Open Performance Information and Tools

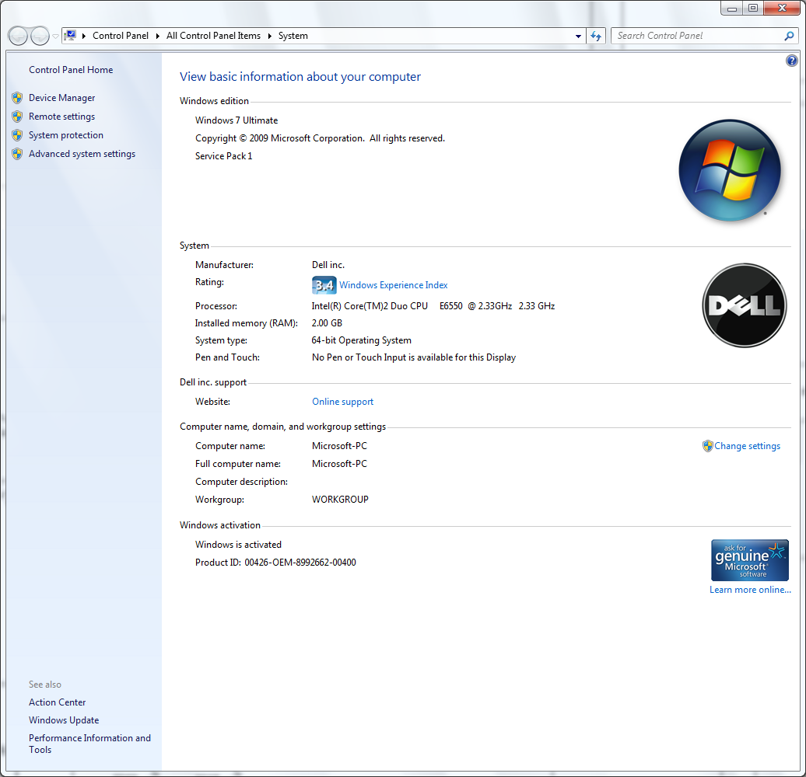90,744
